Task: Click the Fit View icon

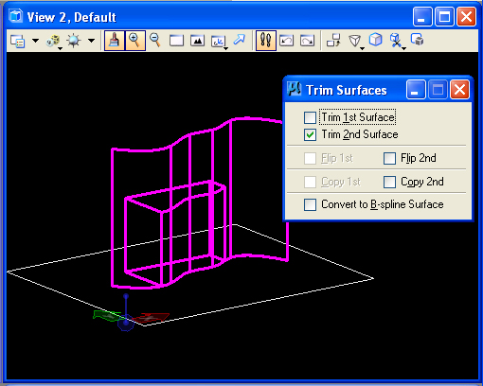Action: coord(197,41)
